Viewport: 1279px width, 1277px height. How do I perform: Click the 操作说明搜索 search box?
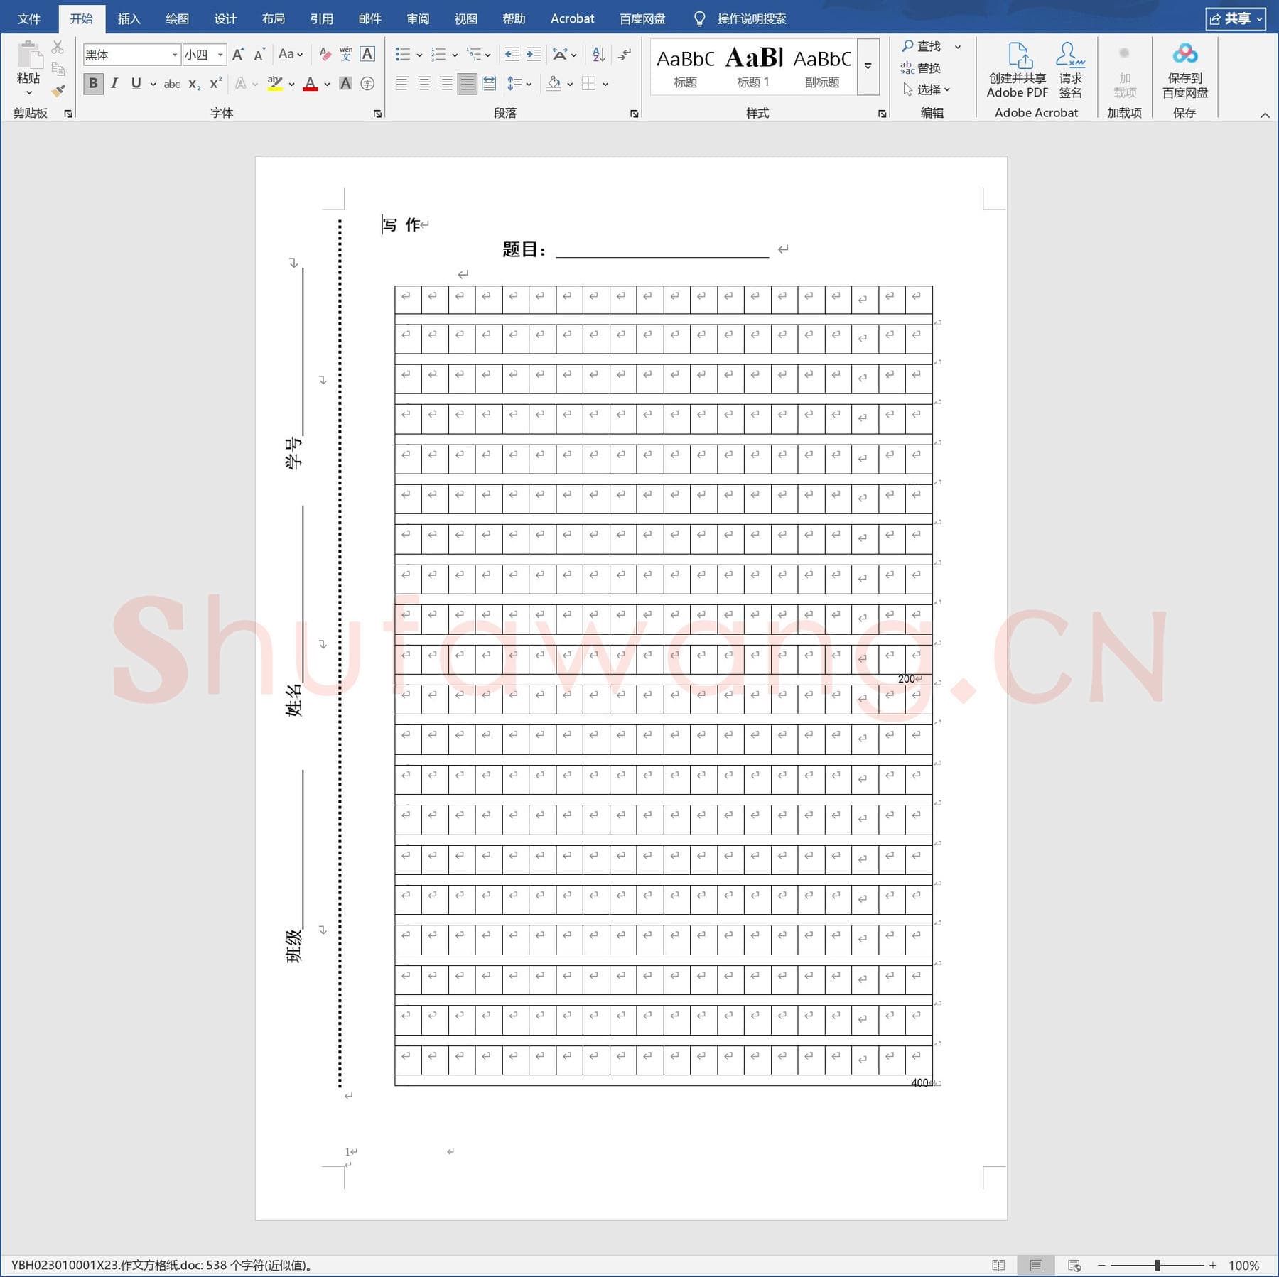[x=752, y=18]
